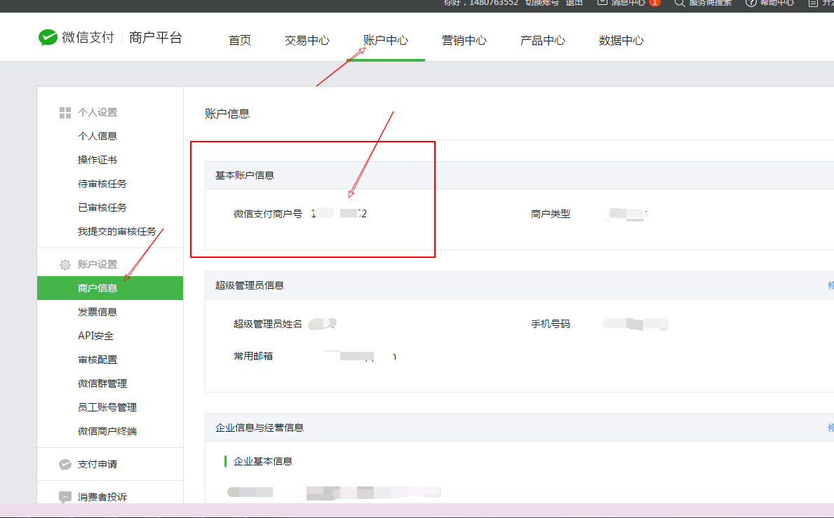
Task: Open the 首页 tab
Action: point(239,41)
